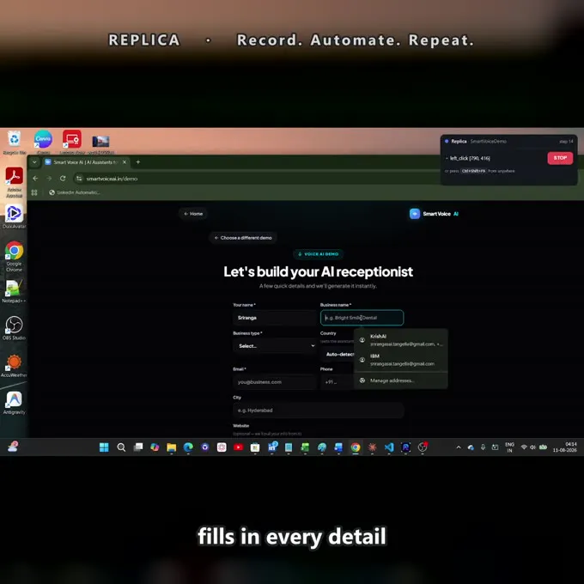This screenshot has width=584, height=584.
Task: Switch to Chrome on the taskbar
Action: (356, 447)
